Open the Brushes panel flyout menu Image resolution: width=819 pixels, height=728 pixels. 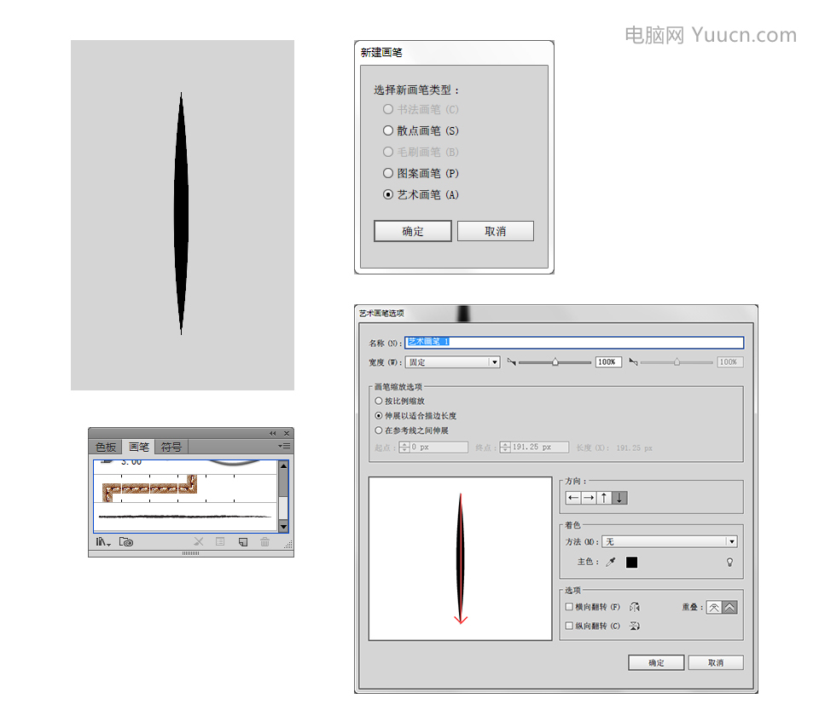click(284, 446)
